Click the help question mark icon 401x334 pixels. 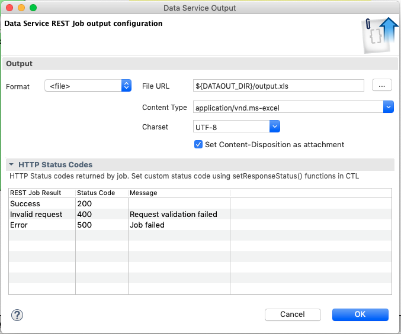[x=17, y=314]
